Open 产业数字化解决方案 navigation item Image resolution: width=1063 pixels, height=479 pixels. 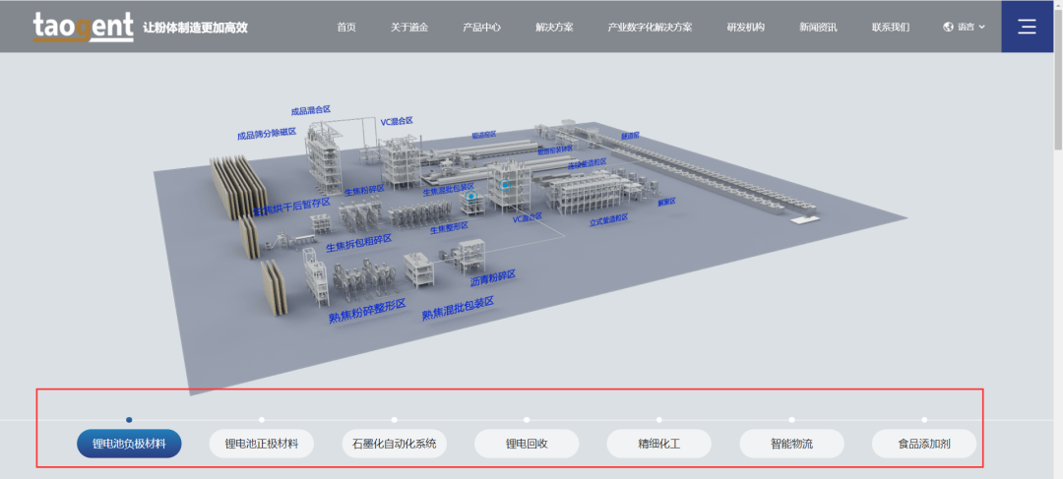point(650,27)
